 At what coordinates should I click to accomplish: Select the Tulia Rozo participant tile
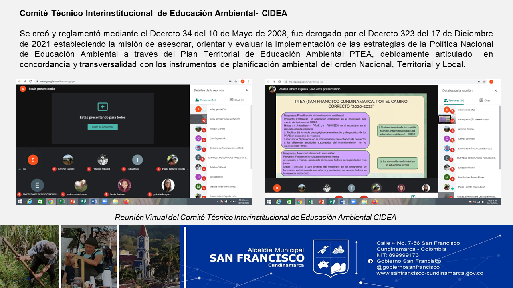pyautogui.click(x=137, y=162)
